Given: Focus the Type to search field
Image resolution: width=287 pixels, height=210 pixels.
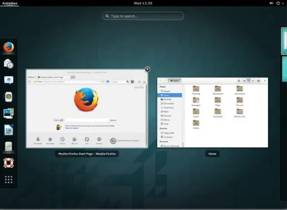Looking at the screenshot, I should [x=143, y=16].
